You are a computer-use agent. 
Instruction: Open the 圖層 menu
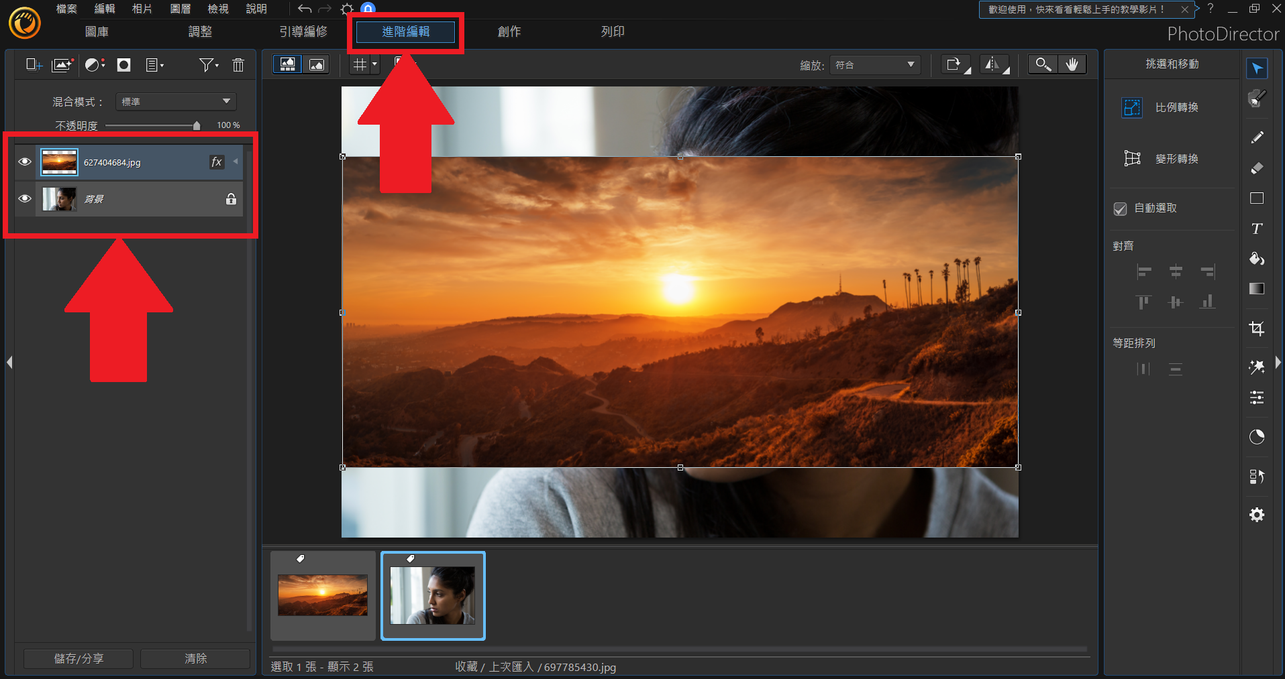click(180, 9)
